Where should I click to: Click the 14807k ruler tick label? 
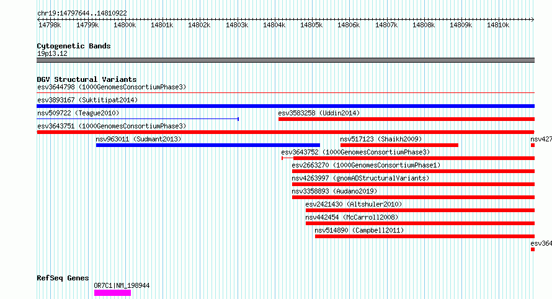[386, 25]
